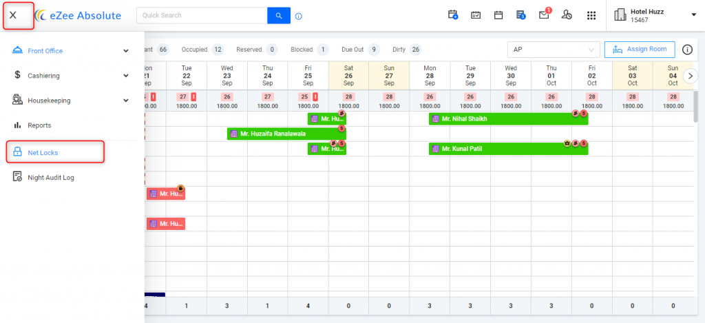Open the Hotel Huzz property dropdown arrow

click(693, 15)
